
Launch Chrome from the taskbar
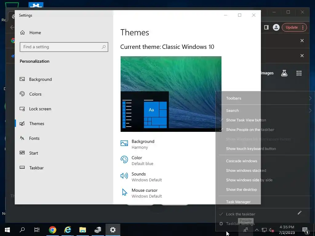point(52,230)
